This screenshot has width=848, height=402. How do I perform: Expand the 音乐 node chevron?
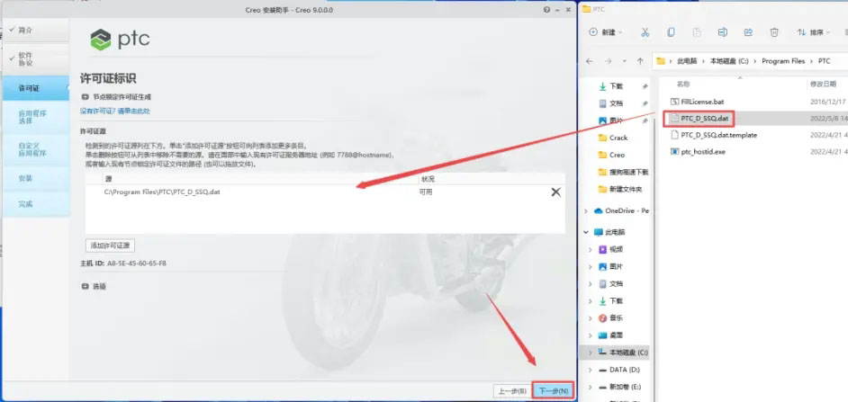pyautogui.click(x=591, y=318)
